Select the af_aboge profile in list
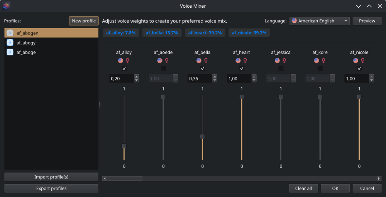The image size is (386, 197). [26, 52]
